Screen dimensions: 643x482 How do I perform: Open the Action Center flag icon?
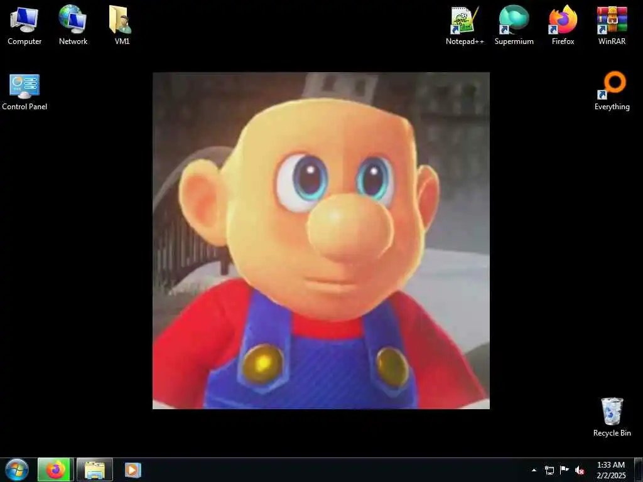coord(565,470)
